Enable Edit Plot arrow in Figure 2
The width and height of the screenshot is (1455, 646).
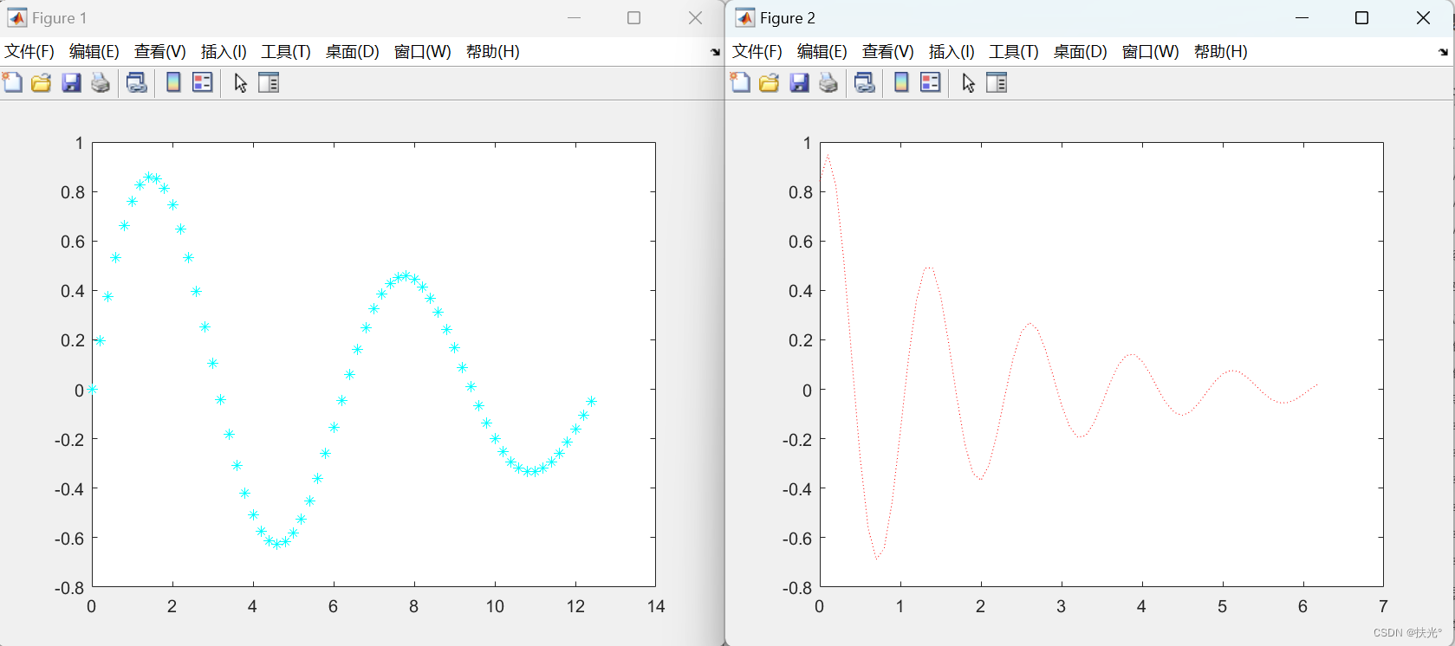[x=969, y=82]
